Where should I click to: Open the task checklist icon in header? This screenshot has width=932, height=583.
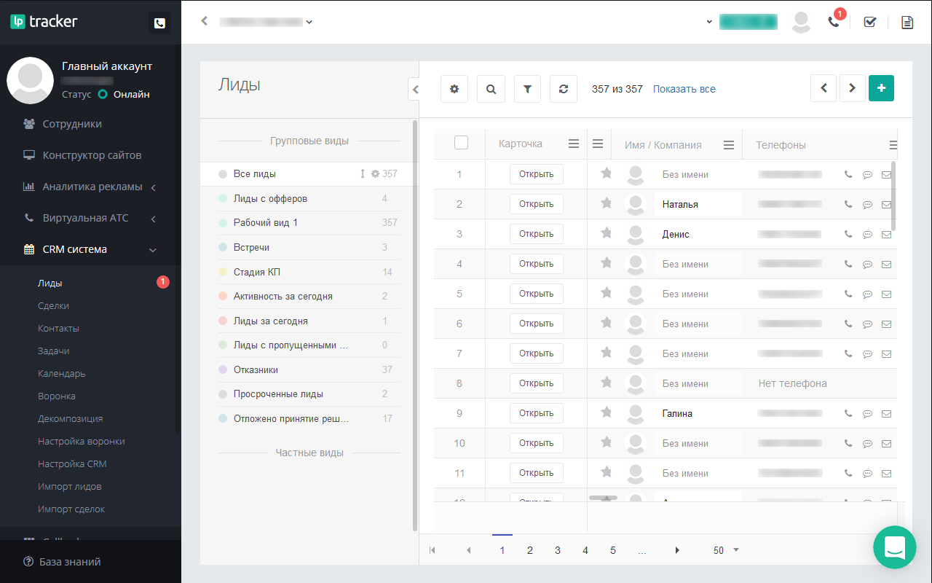869,22
